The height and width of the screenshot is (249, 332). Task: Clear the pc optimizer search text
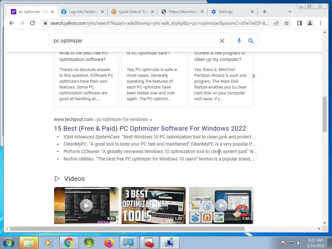tap(222, 41)
